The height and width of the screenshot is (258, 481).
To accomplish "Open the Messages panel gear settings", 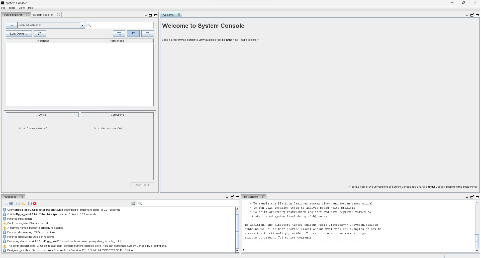I will [x=133, y=204].
